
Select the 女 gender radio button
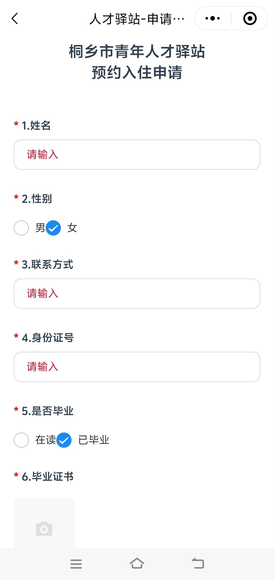pyautogui.click(x=53, y=228)
